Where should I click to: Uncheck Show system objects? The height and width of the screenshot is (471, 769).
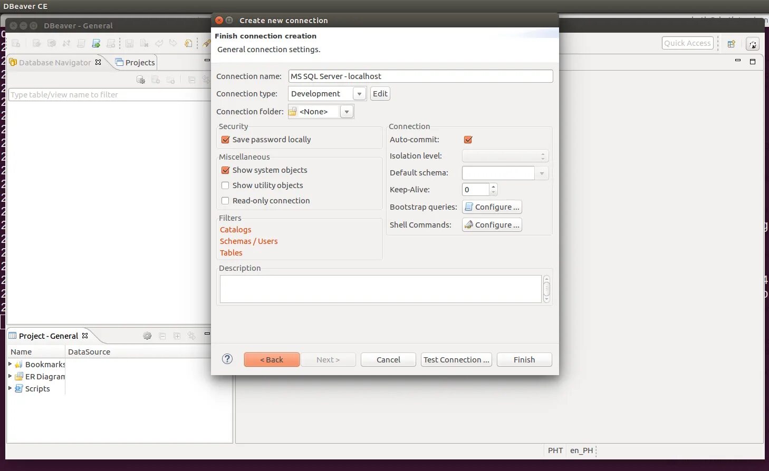pos(225,170)
